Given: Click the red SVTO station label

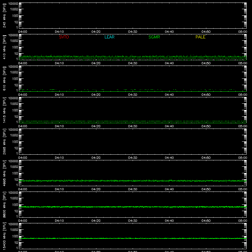Looking at the screenshot, I should click(64, 37).
